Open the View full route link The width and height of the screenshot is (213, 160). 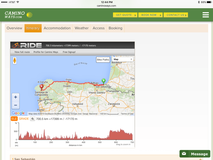pyautogui.click(x=22, y=52)
